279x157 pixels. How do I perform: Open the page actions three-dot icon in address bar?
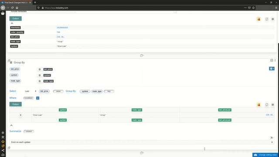click(245, 8)
